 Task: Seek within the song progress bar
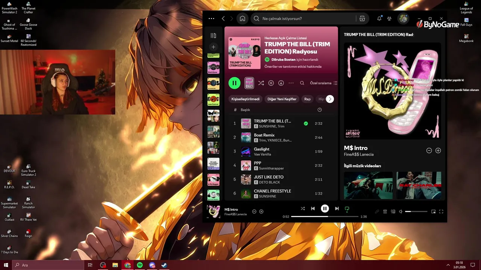(325, 216)
